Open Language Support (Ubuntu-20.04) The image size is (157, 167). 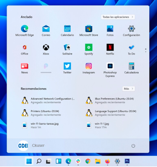pos(111,113)
